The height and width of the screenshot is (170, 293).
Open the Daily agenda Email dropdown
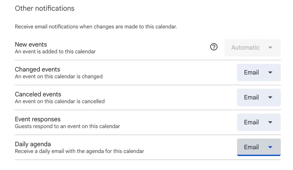coord(259,147)
